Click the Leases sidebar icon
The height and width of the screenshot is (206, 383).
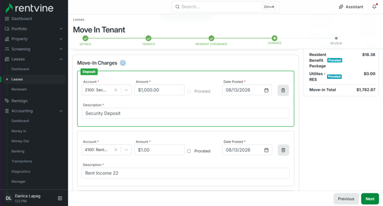(x=7, y=59)
